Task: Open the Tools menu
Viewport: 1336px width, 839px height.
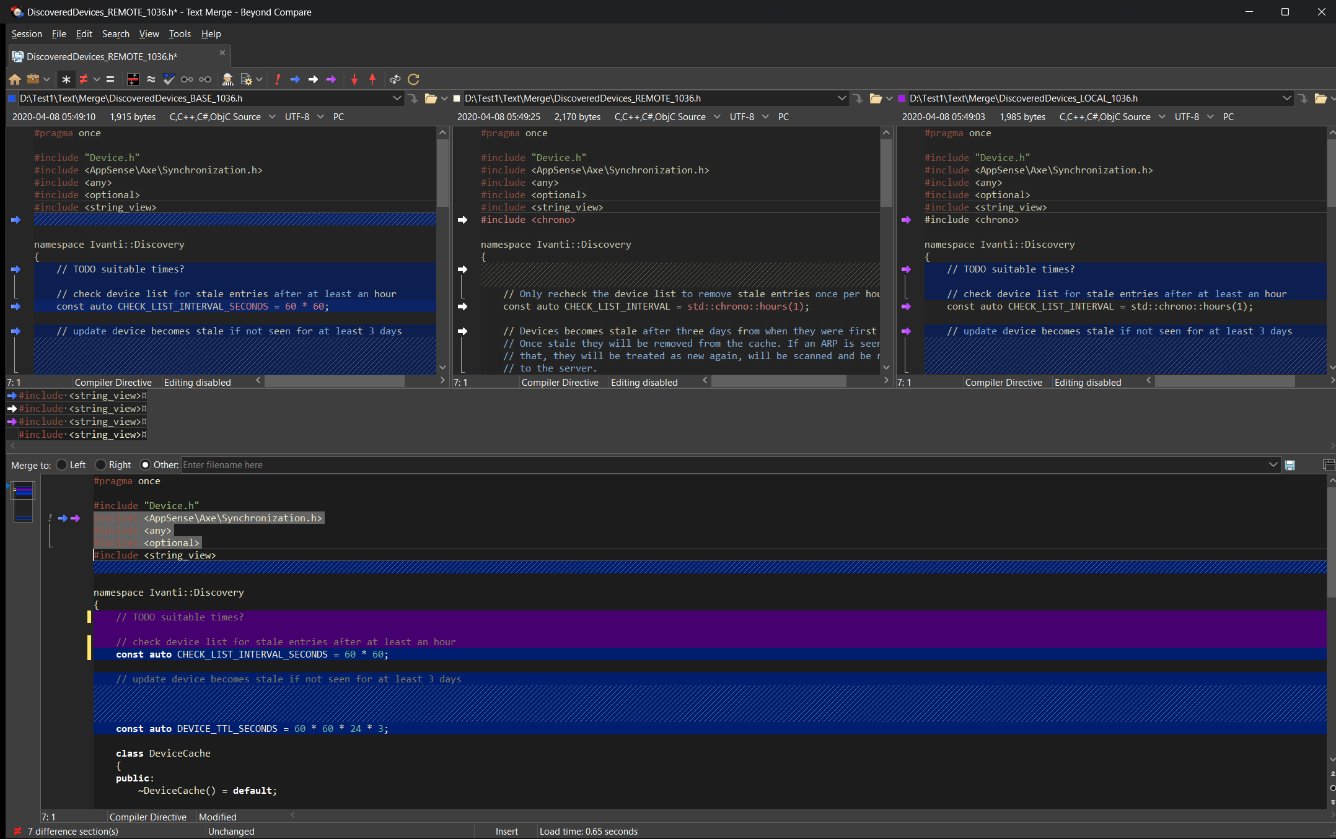Action: pos(180,34)
